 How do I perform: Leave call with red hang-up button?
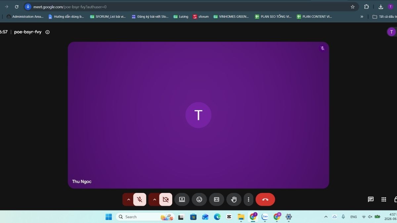tap(265, 200)
